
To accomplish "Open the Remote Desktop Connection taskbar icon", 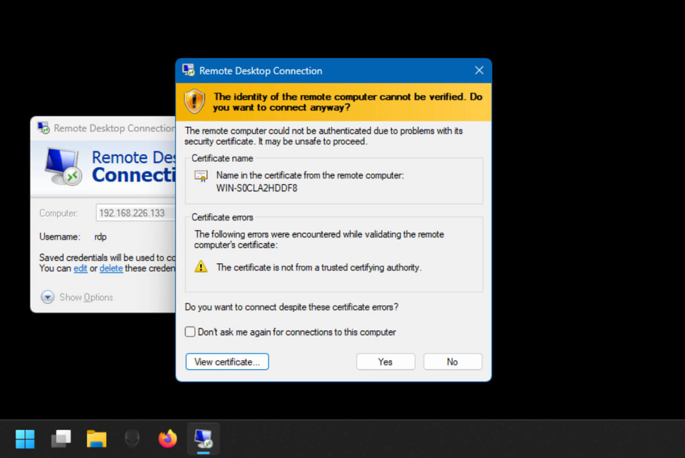I will 203,438.
